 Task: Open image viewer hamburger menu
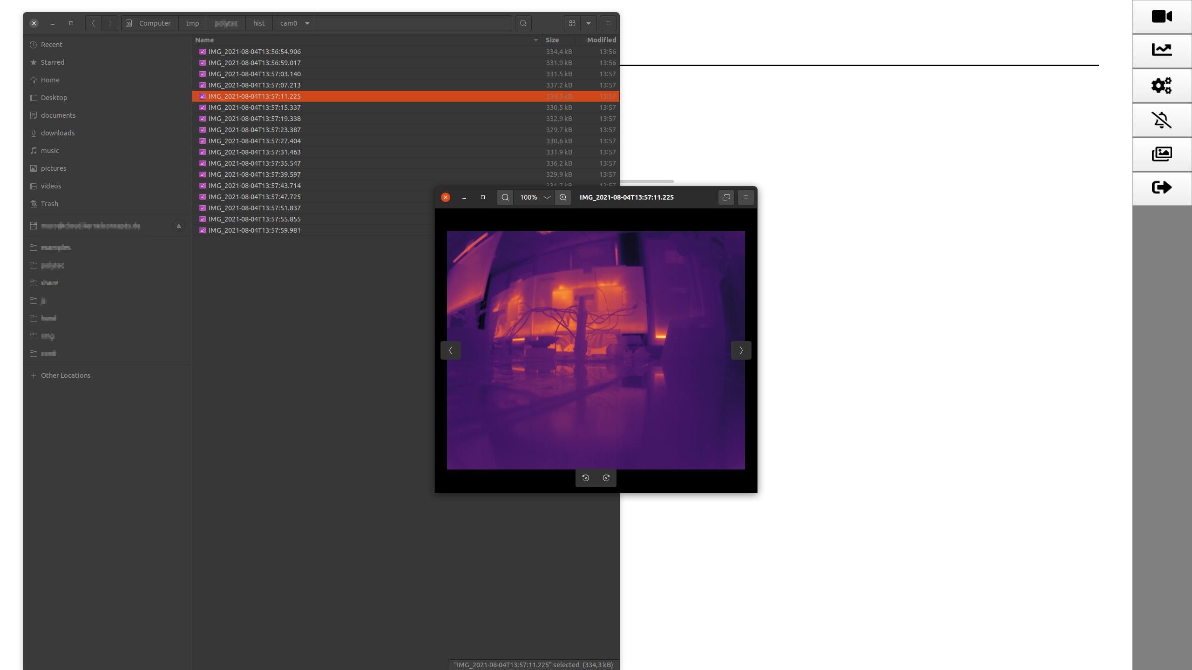point(746,197)
